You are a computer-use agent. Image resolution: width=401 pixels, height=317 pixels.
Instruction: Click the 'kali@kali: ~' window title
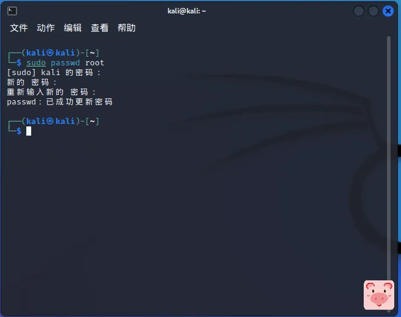coord(186,11)
